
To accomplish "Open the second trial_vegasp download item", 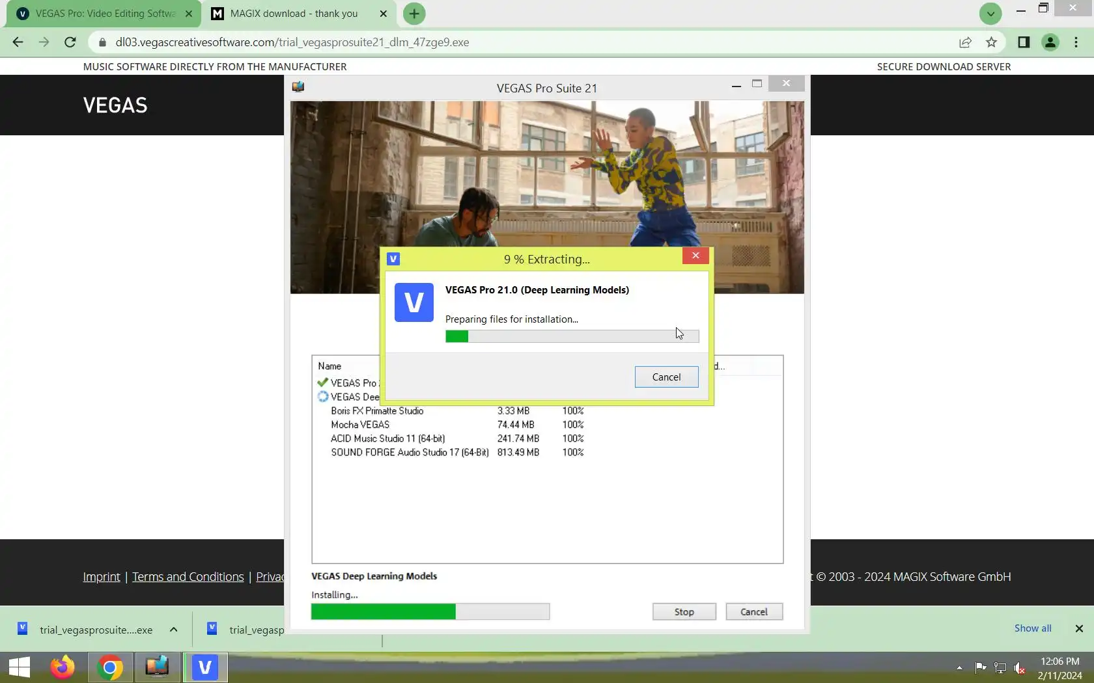I will pyautogui.click(x=246, y=629).
